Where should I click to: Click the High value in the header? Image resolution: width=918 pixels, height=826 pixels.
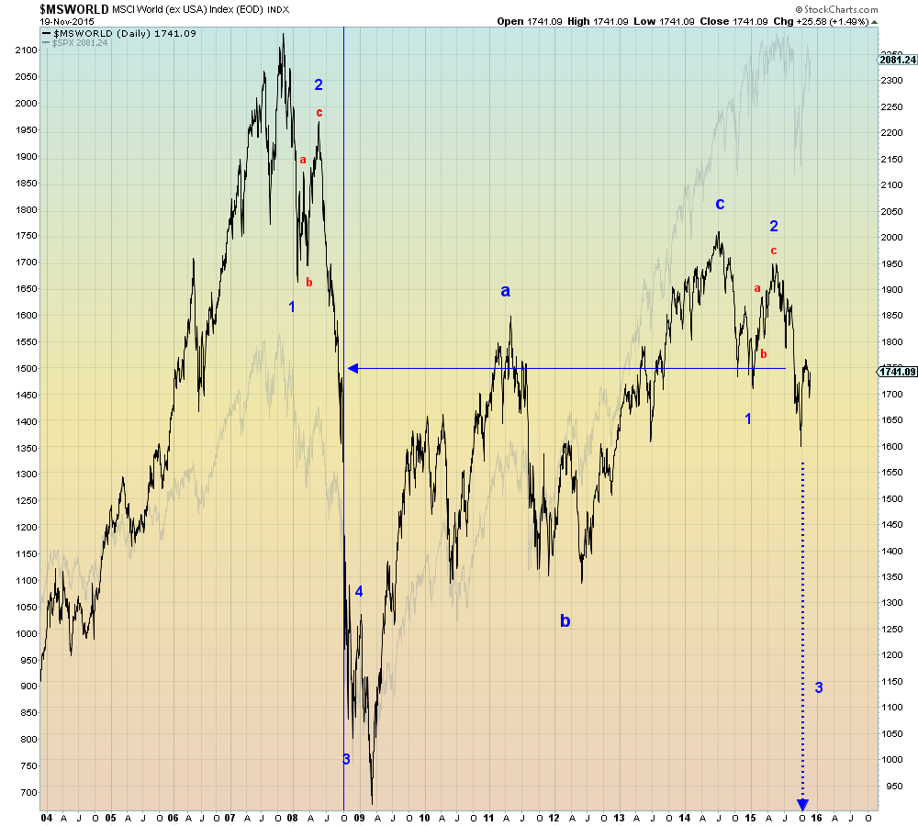[x=610, y=22]
